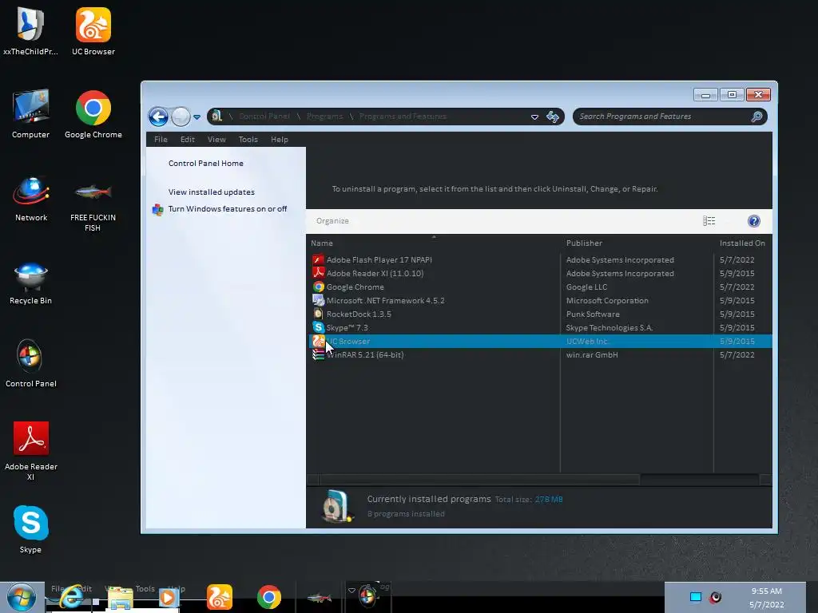Click the Forward navigation button
This screenshot has width=818, height=613.
click(x=181, y=117)
